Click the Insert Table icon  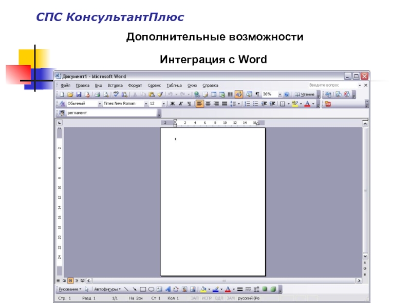(214, 94)
